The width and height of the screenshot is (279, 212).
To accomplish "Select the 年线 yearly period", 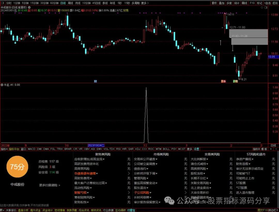I will 112,3.
